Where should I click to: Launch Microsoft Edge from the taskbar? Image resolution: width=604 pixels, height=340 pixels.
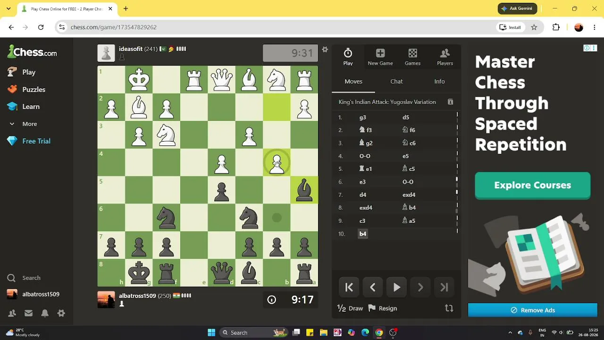click(365, 332)
